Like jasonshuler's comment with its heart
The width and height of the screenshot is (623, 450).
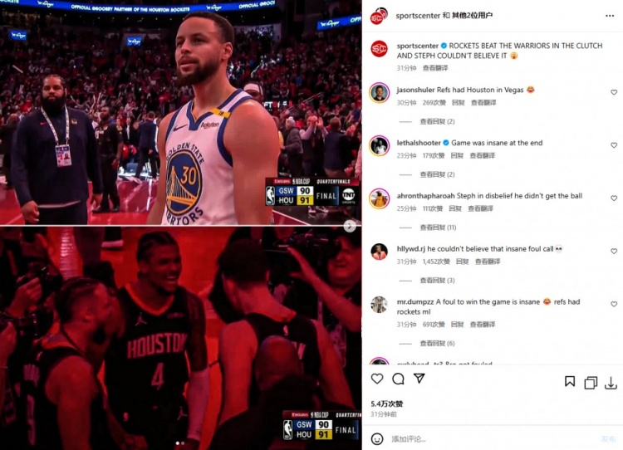614,92
